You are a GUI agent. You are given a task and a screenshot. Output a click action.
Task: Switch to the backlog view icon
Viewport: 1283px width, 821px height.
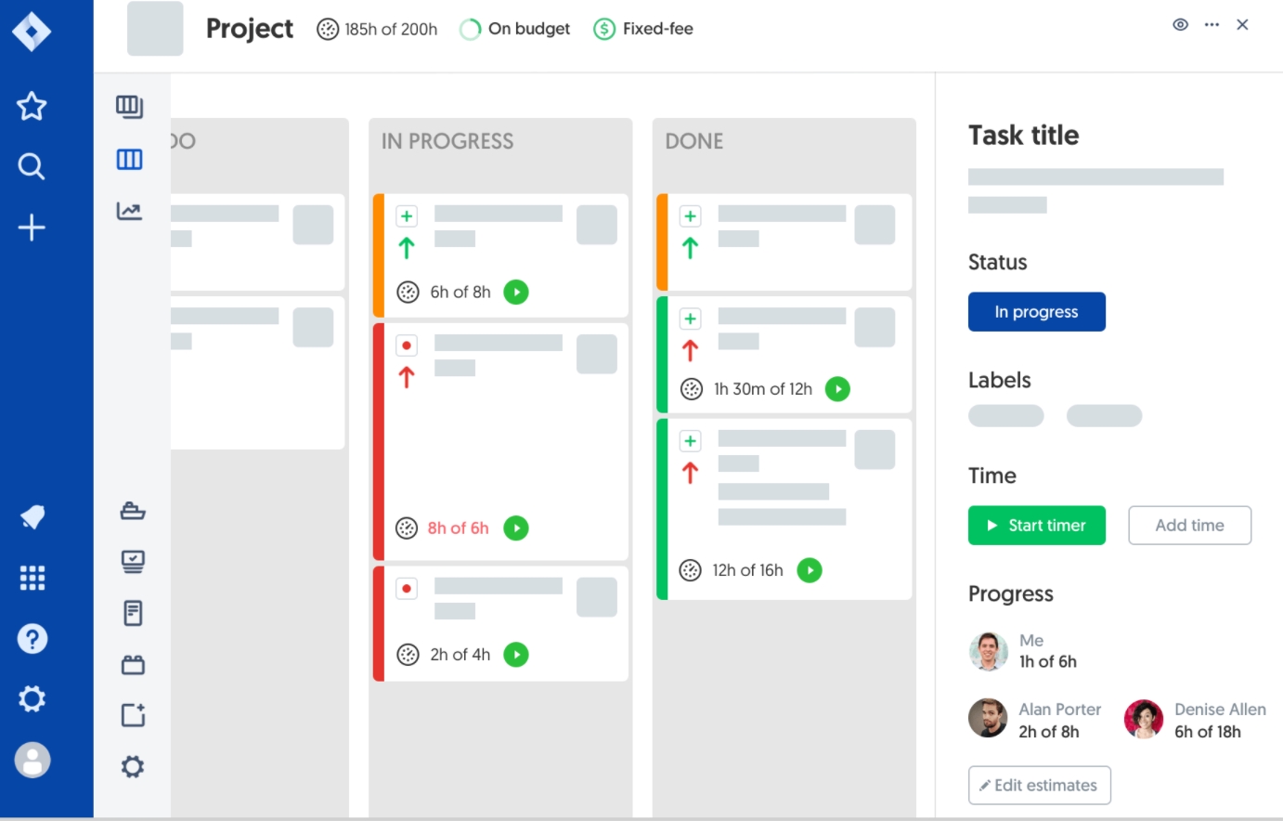(129, 107)
